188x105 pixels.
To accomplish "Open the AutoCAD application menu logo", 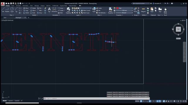I will click(x=3, y=4).
